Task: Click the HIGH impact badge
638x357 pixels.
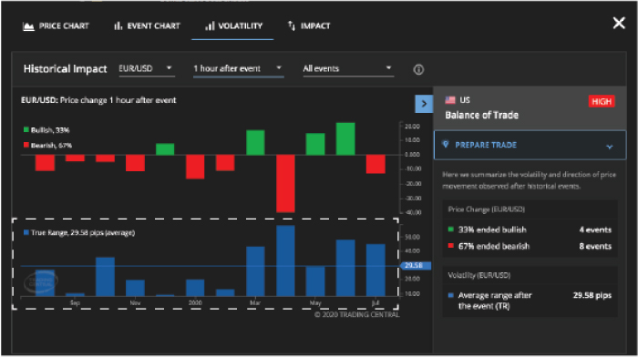Action: pyautogui.click(x=602, y=101)
